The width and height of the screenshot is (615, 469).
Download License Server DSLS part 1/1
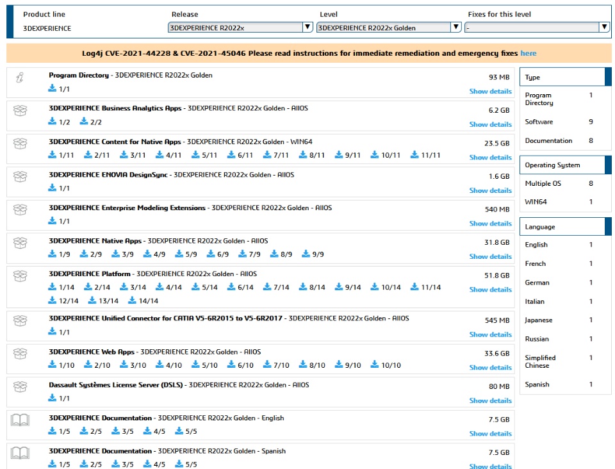(x=59, y=398)
